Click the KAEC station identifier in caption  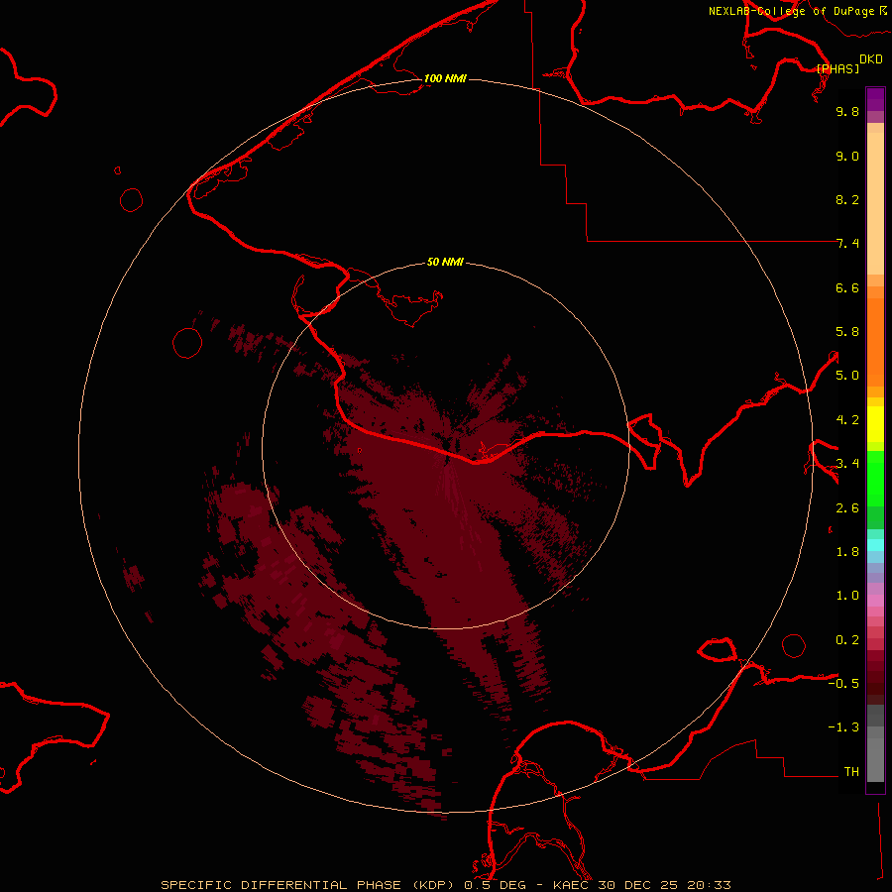click(572, 885)
